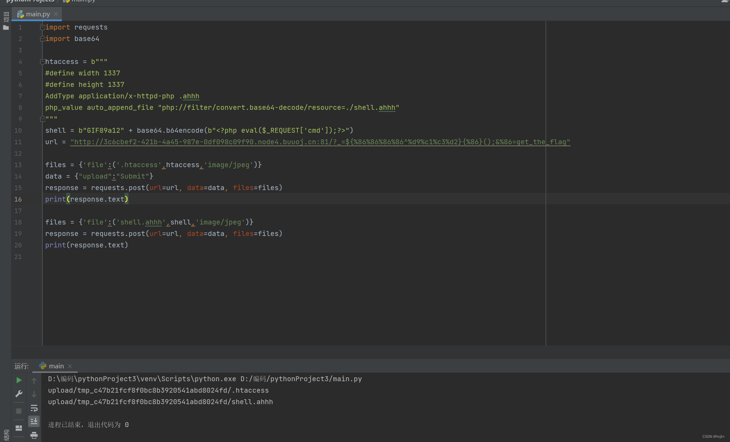Screen dimensions: 730x442
Task: Close the main.py editor tab
Action: (x=56, y=14)
